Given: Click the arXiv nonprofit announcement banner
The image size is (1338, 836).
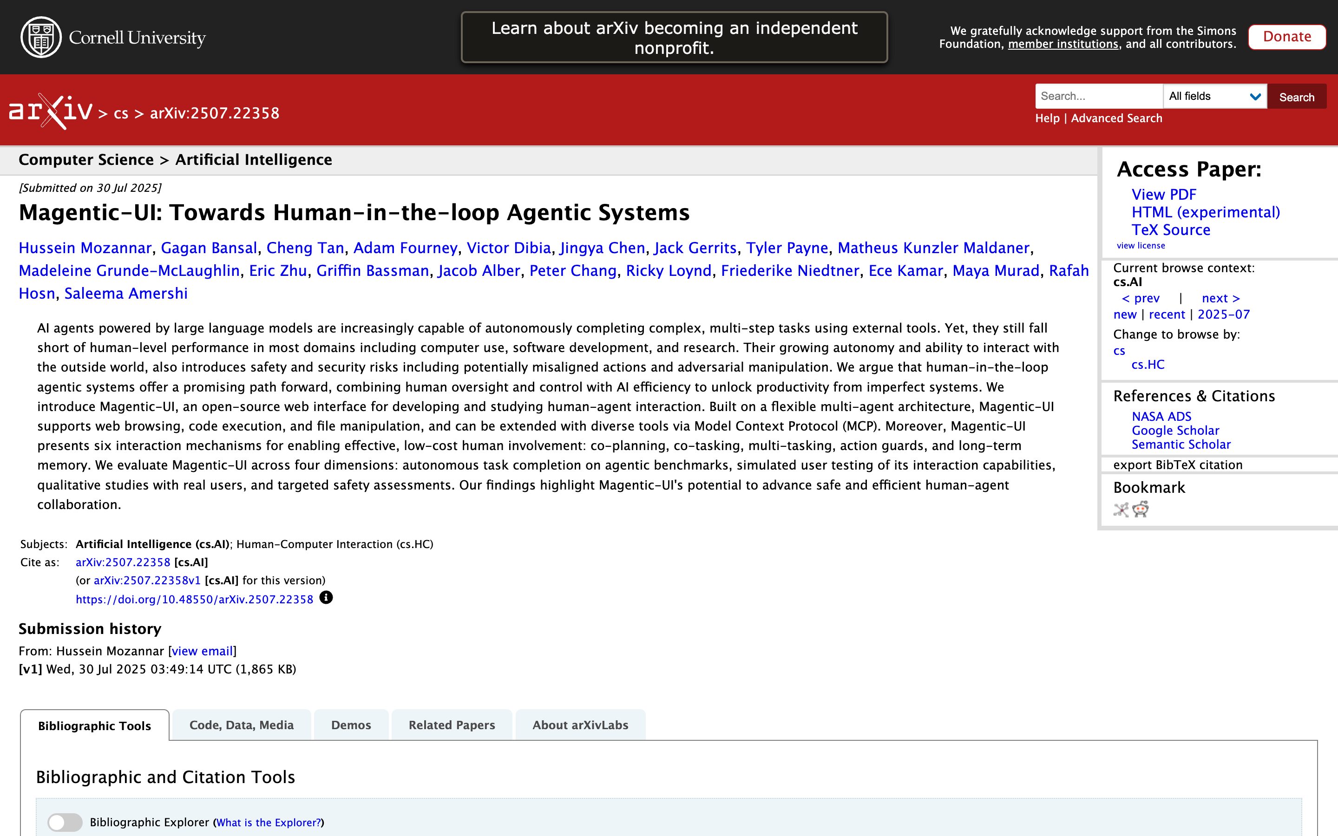Looking at the screenshot, I should (674, 38).
